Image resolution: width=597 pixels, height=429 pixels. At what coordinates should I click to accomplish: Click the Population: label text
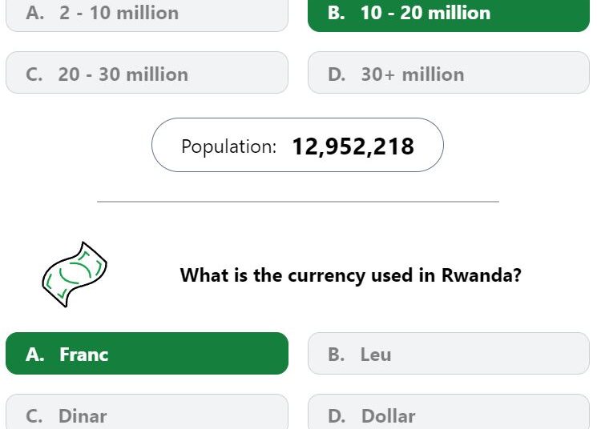229,146
